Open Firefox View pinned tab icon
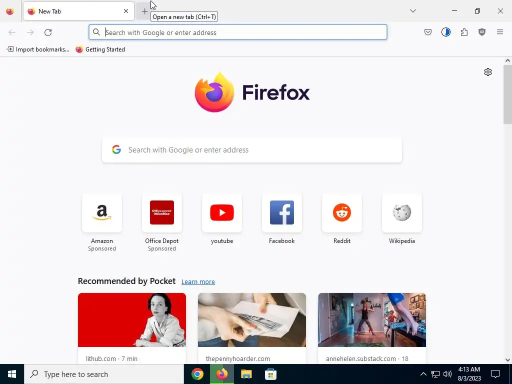This screenshot has height=384, width=512. point(10,11)
